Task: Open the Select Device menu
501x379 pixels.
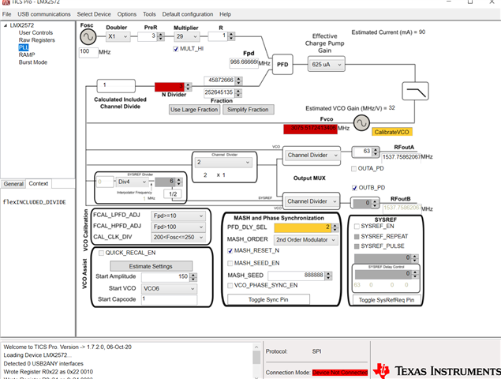Action: (94, 14)
